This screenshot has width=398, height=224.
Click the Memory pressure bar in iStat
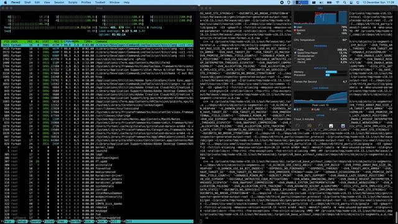(336, 72)
